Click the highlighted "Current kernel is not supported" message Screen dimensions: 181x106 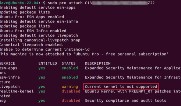(x=121, y=87)
